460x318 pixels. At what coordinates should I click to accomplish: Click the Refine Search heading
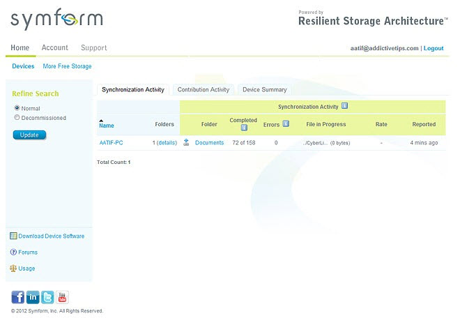(36, 93)
